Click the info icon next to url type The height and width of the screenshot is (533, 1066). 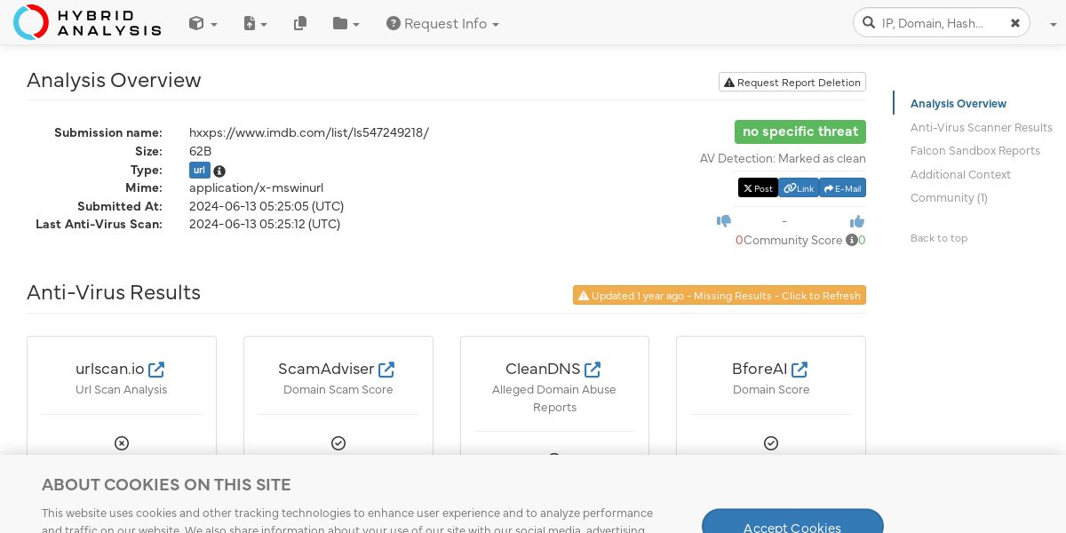[219, 171]
